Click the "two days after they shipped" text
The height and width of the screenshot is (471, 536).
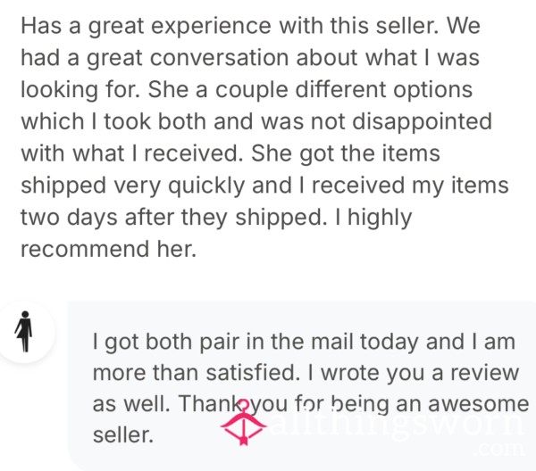(x=172, y=217)
